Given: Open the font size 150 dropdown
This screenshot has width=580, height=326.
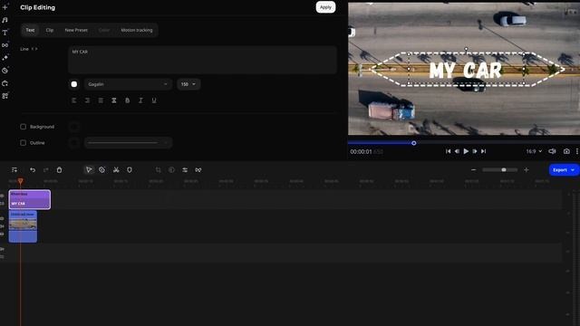Looking at the screenshot, I should coord(188,84).
